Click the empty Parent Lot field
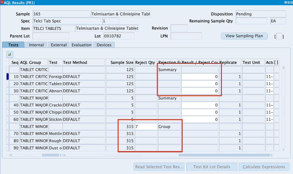 click(x=51, y=36)
